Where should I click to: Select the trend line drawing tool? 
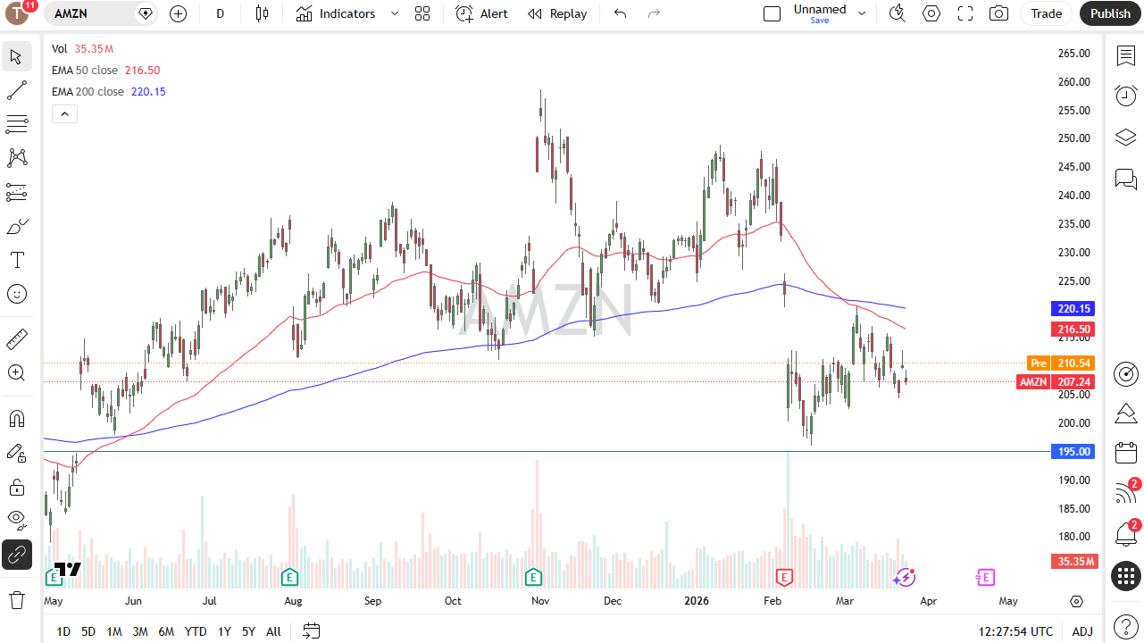tap(17, 90)
